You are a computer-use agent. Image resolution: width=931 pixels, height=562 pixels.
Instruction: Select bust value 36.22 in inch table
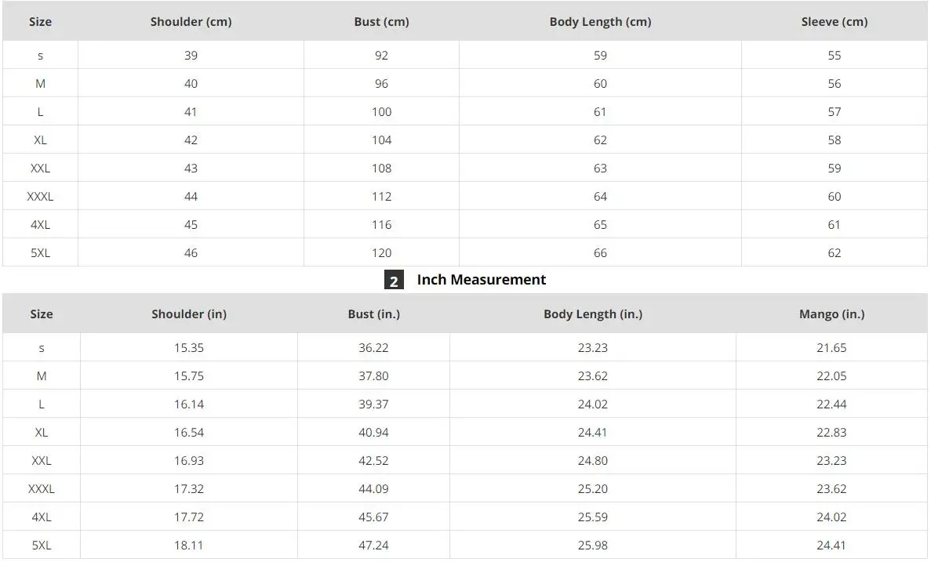coord(373,348)
